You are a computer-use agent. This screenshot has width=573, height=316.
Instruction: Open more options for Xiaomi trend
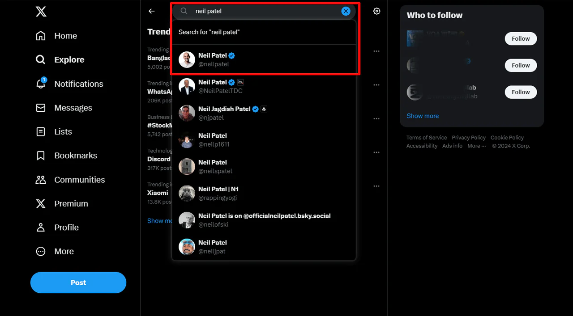pyautogui.click(x=376, y=186)
